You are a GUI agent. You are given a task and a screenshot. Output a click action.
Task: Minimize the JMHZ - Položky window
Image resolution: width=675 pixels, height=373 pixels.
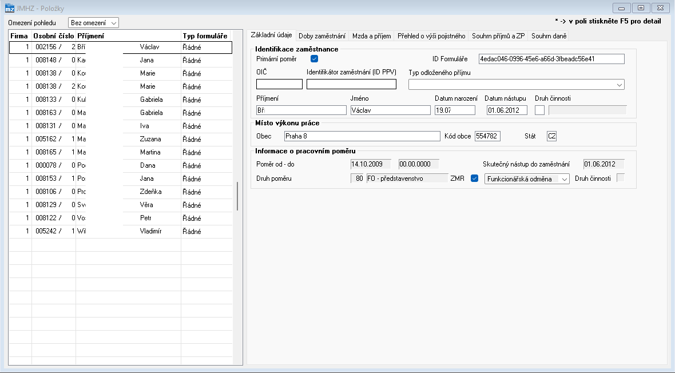(x=622, y=8)
